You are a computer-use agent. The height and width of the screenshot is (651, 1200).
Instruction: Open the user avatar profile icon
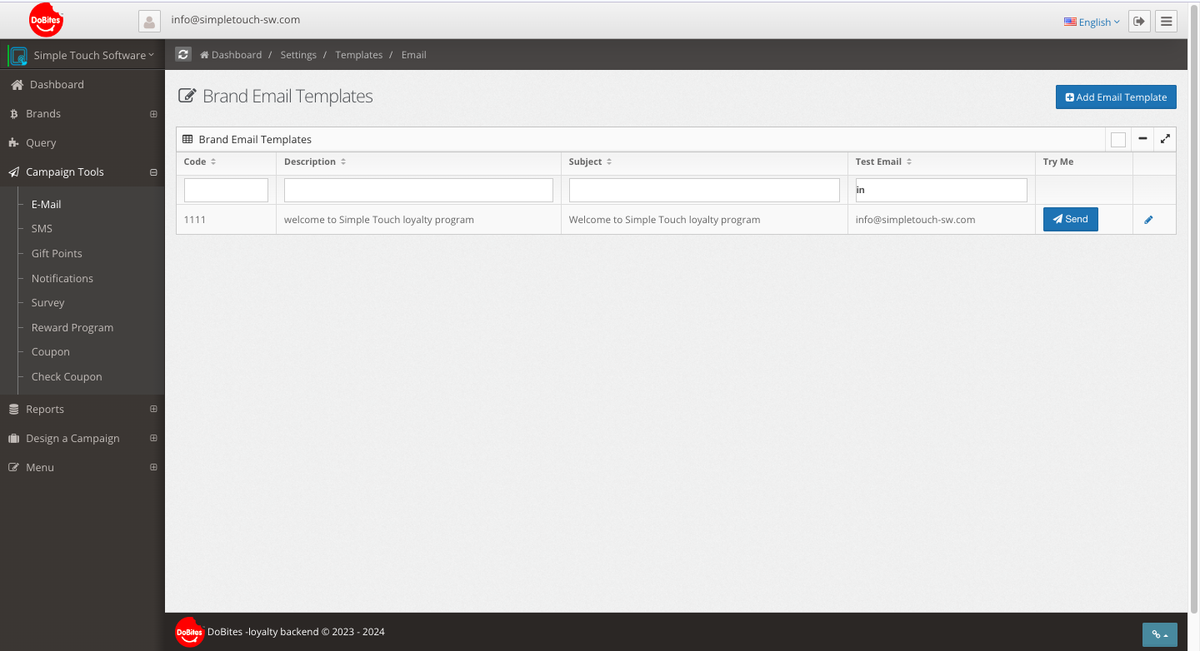(x=149, y=22)
